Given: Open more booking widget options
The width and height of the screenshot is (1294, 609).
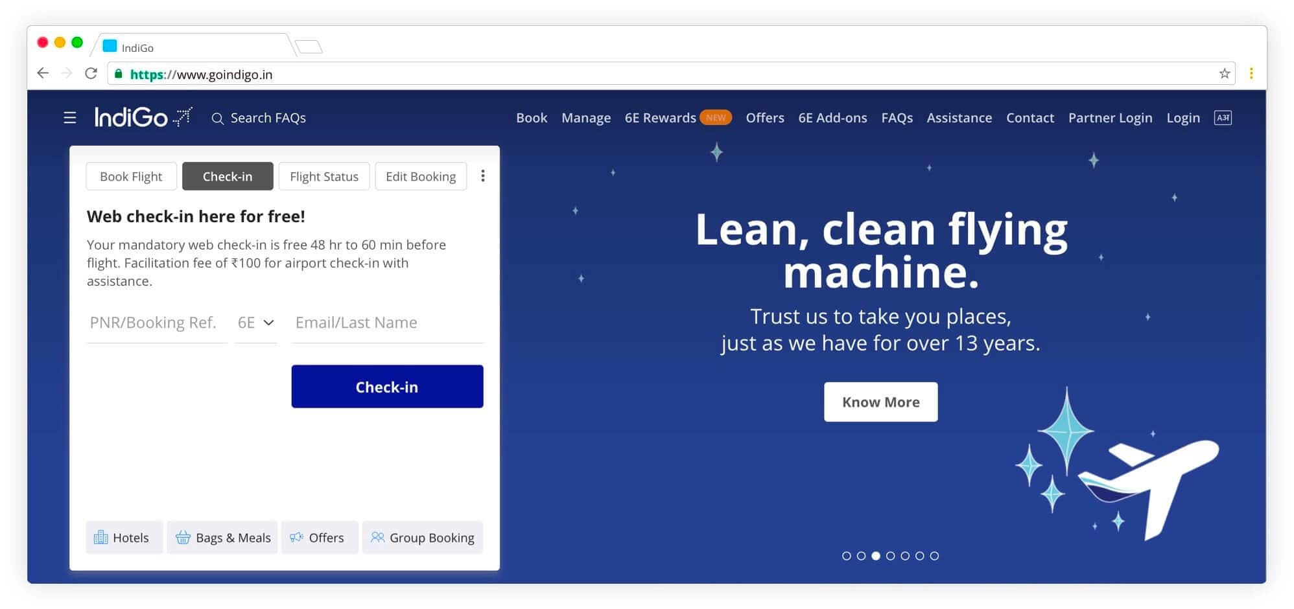Looking at the screenshot, I should (482, 176).
